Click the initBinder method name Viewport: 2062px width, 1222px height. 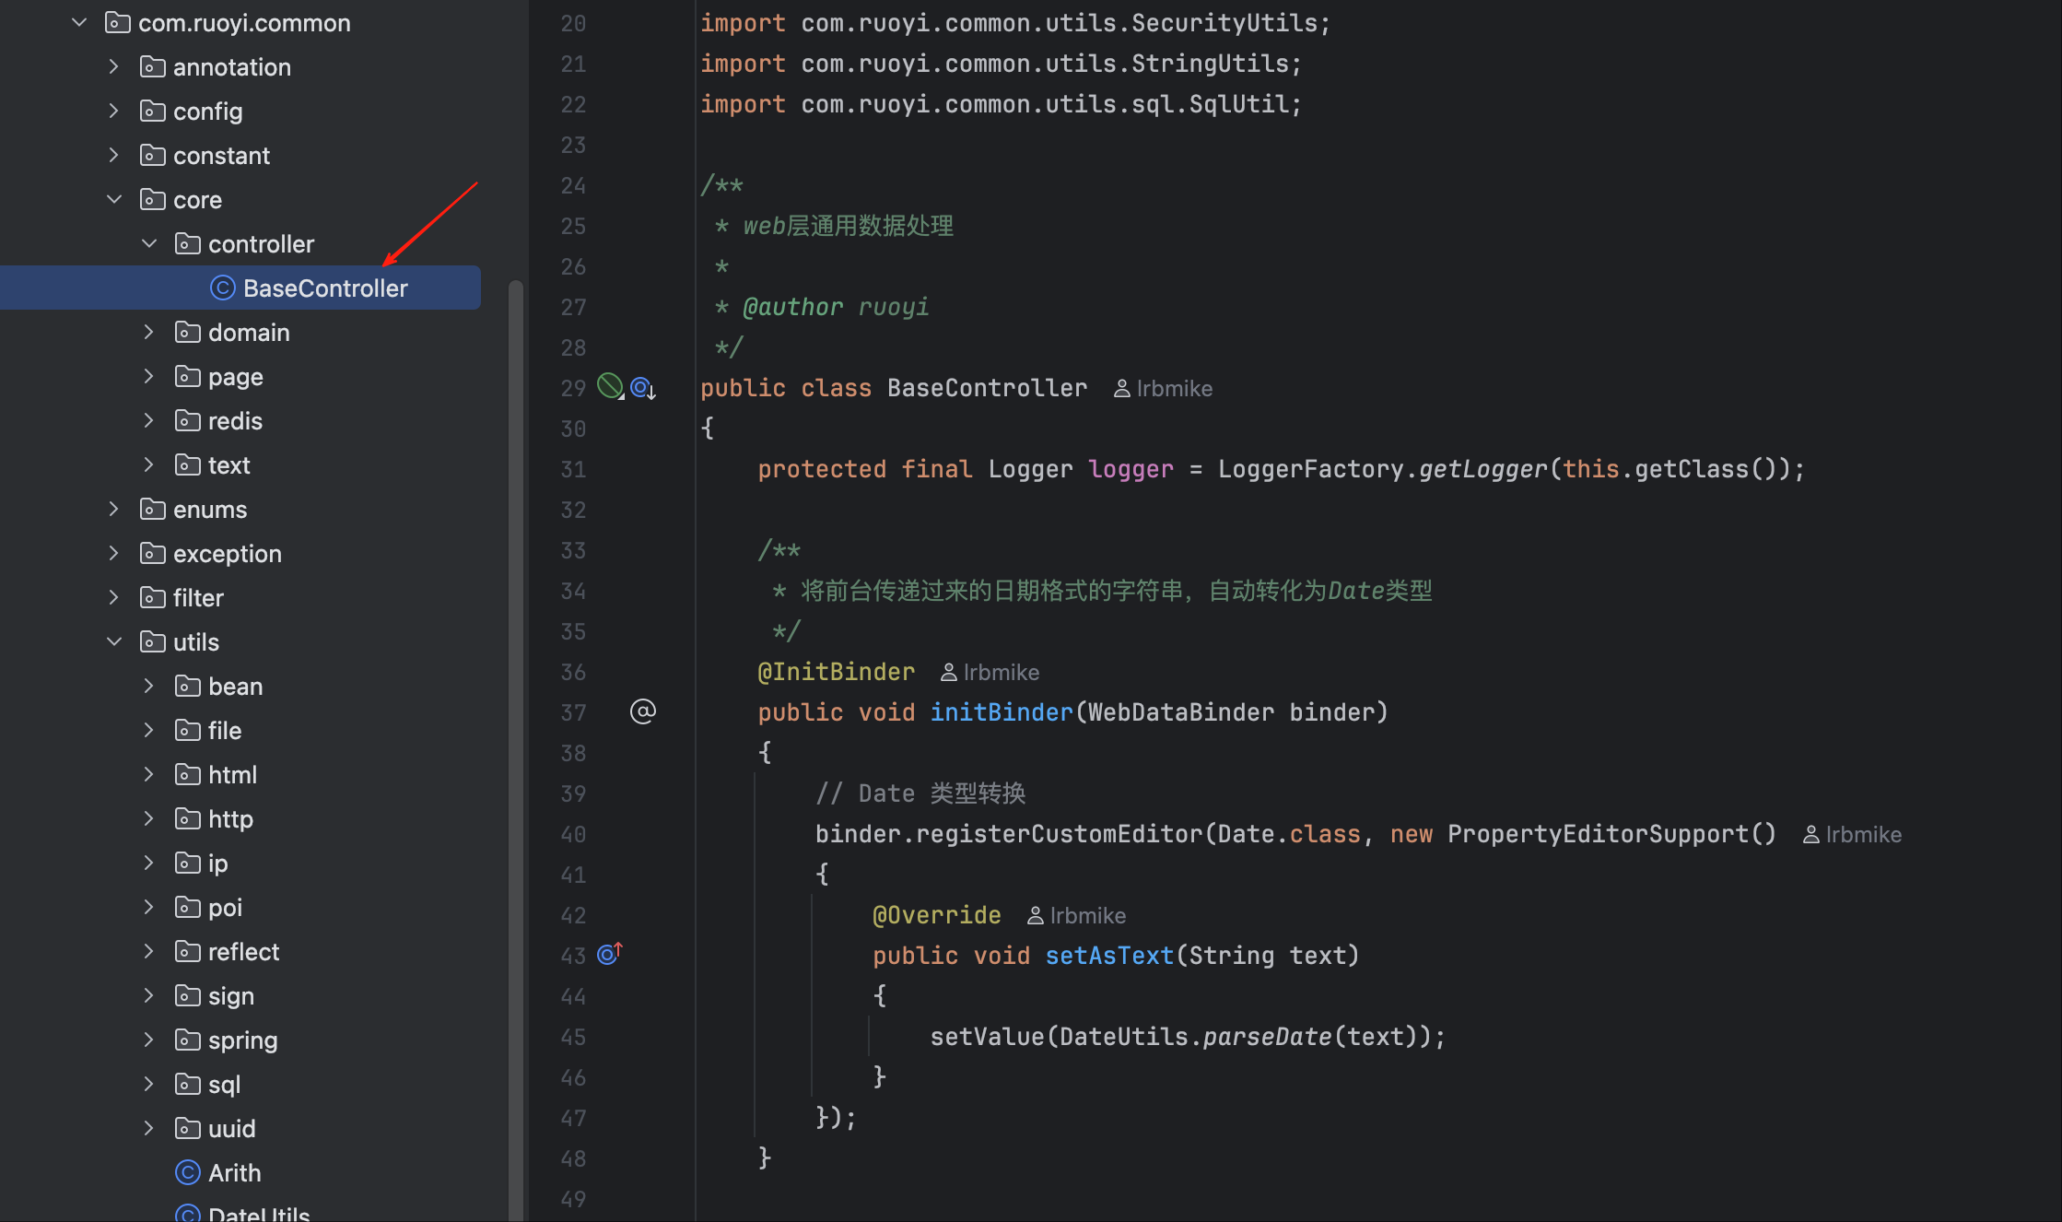(1001, 712)
